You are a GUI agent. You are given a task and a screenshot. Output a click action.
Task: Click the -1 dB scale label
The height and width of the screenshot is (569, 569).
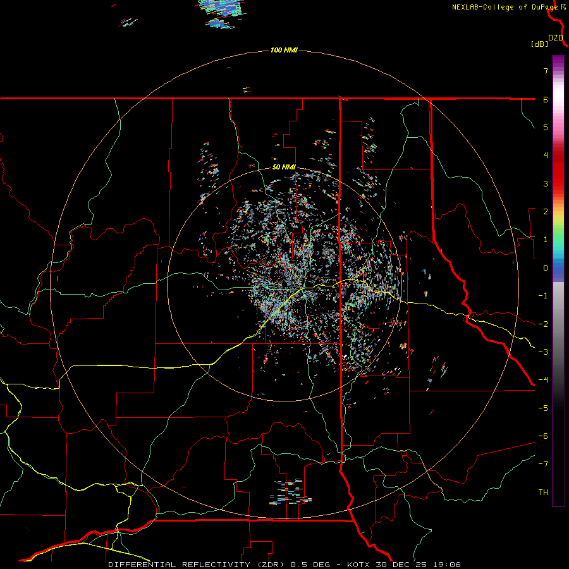point(543,296)
